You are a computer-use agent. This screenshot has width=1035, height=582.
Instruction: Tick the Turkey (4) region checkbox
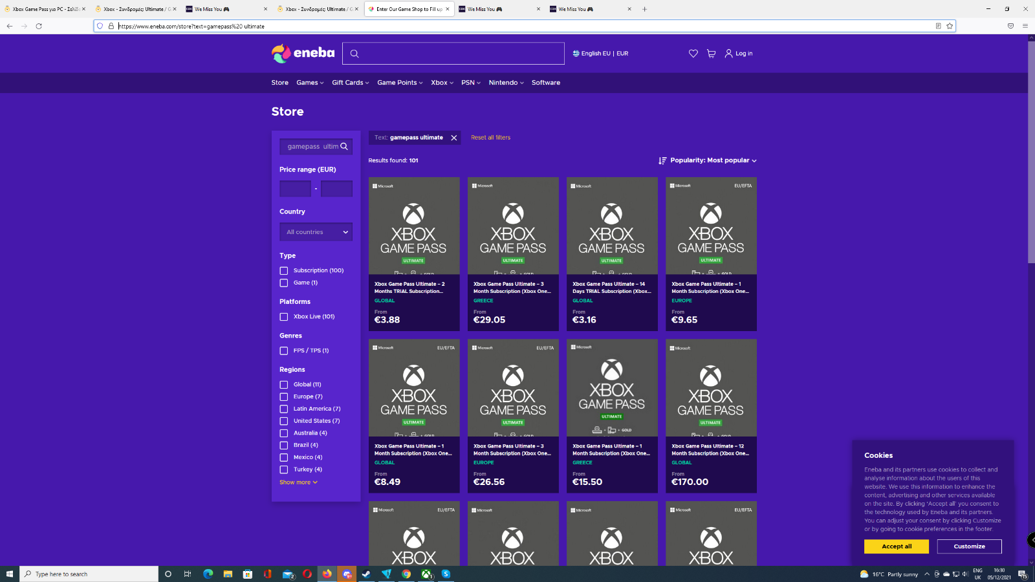[x=283, y=469]
